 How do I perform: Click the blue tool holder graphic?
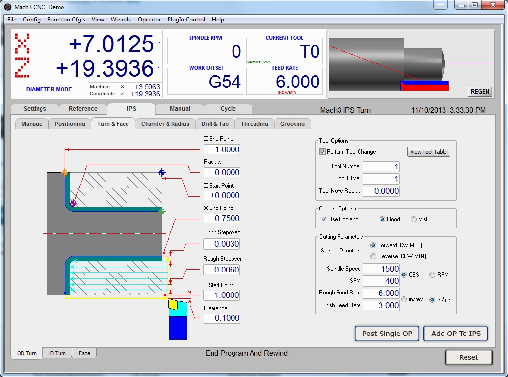tap(178, 328)
